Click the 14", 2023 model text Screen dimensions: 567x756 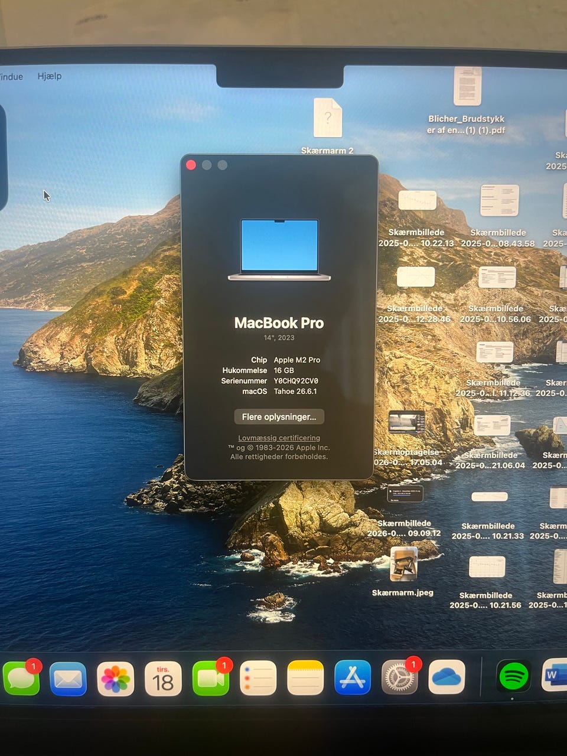279,338
